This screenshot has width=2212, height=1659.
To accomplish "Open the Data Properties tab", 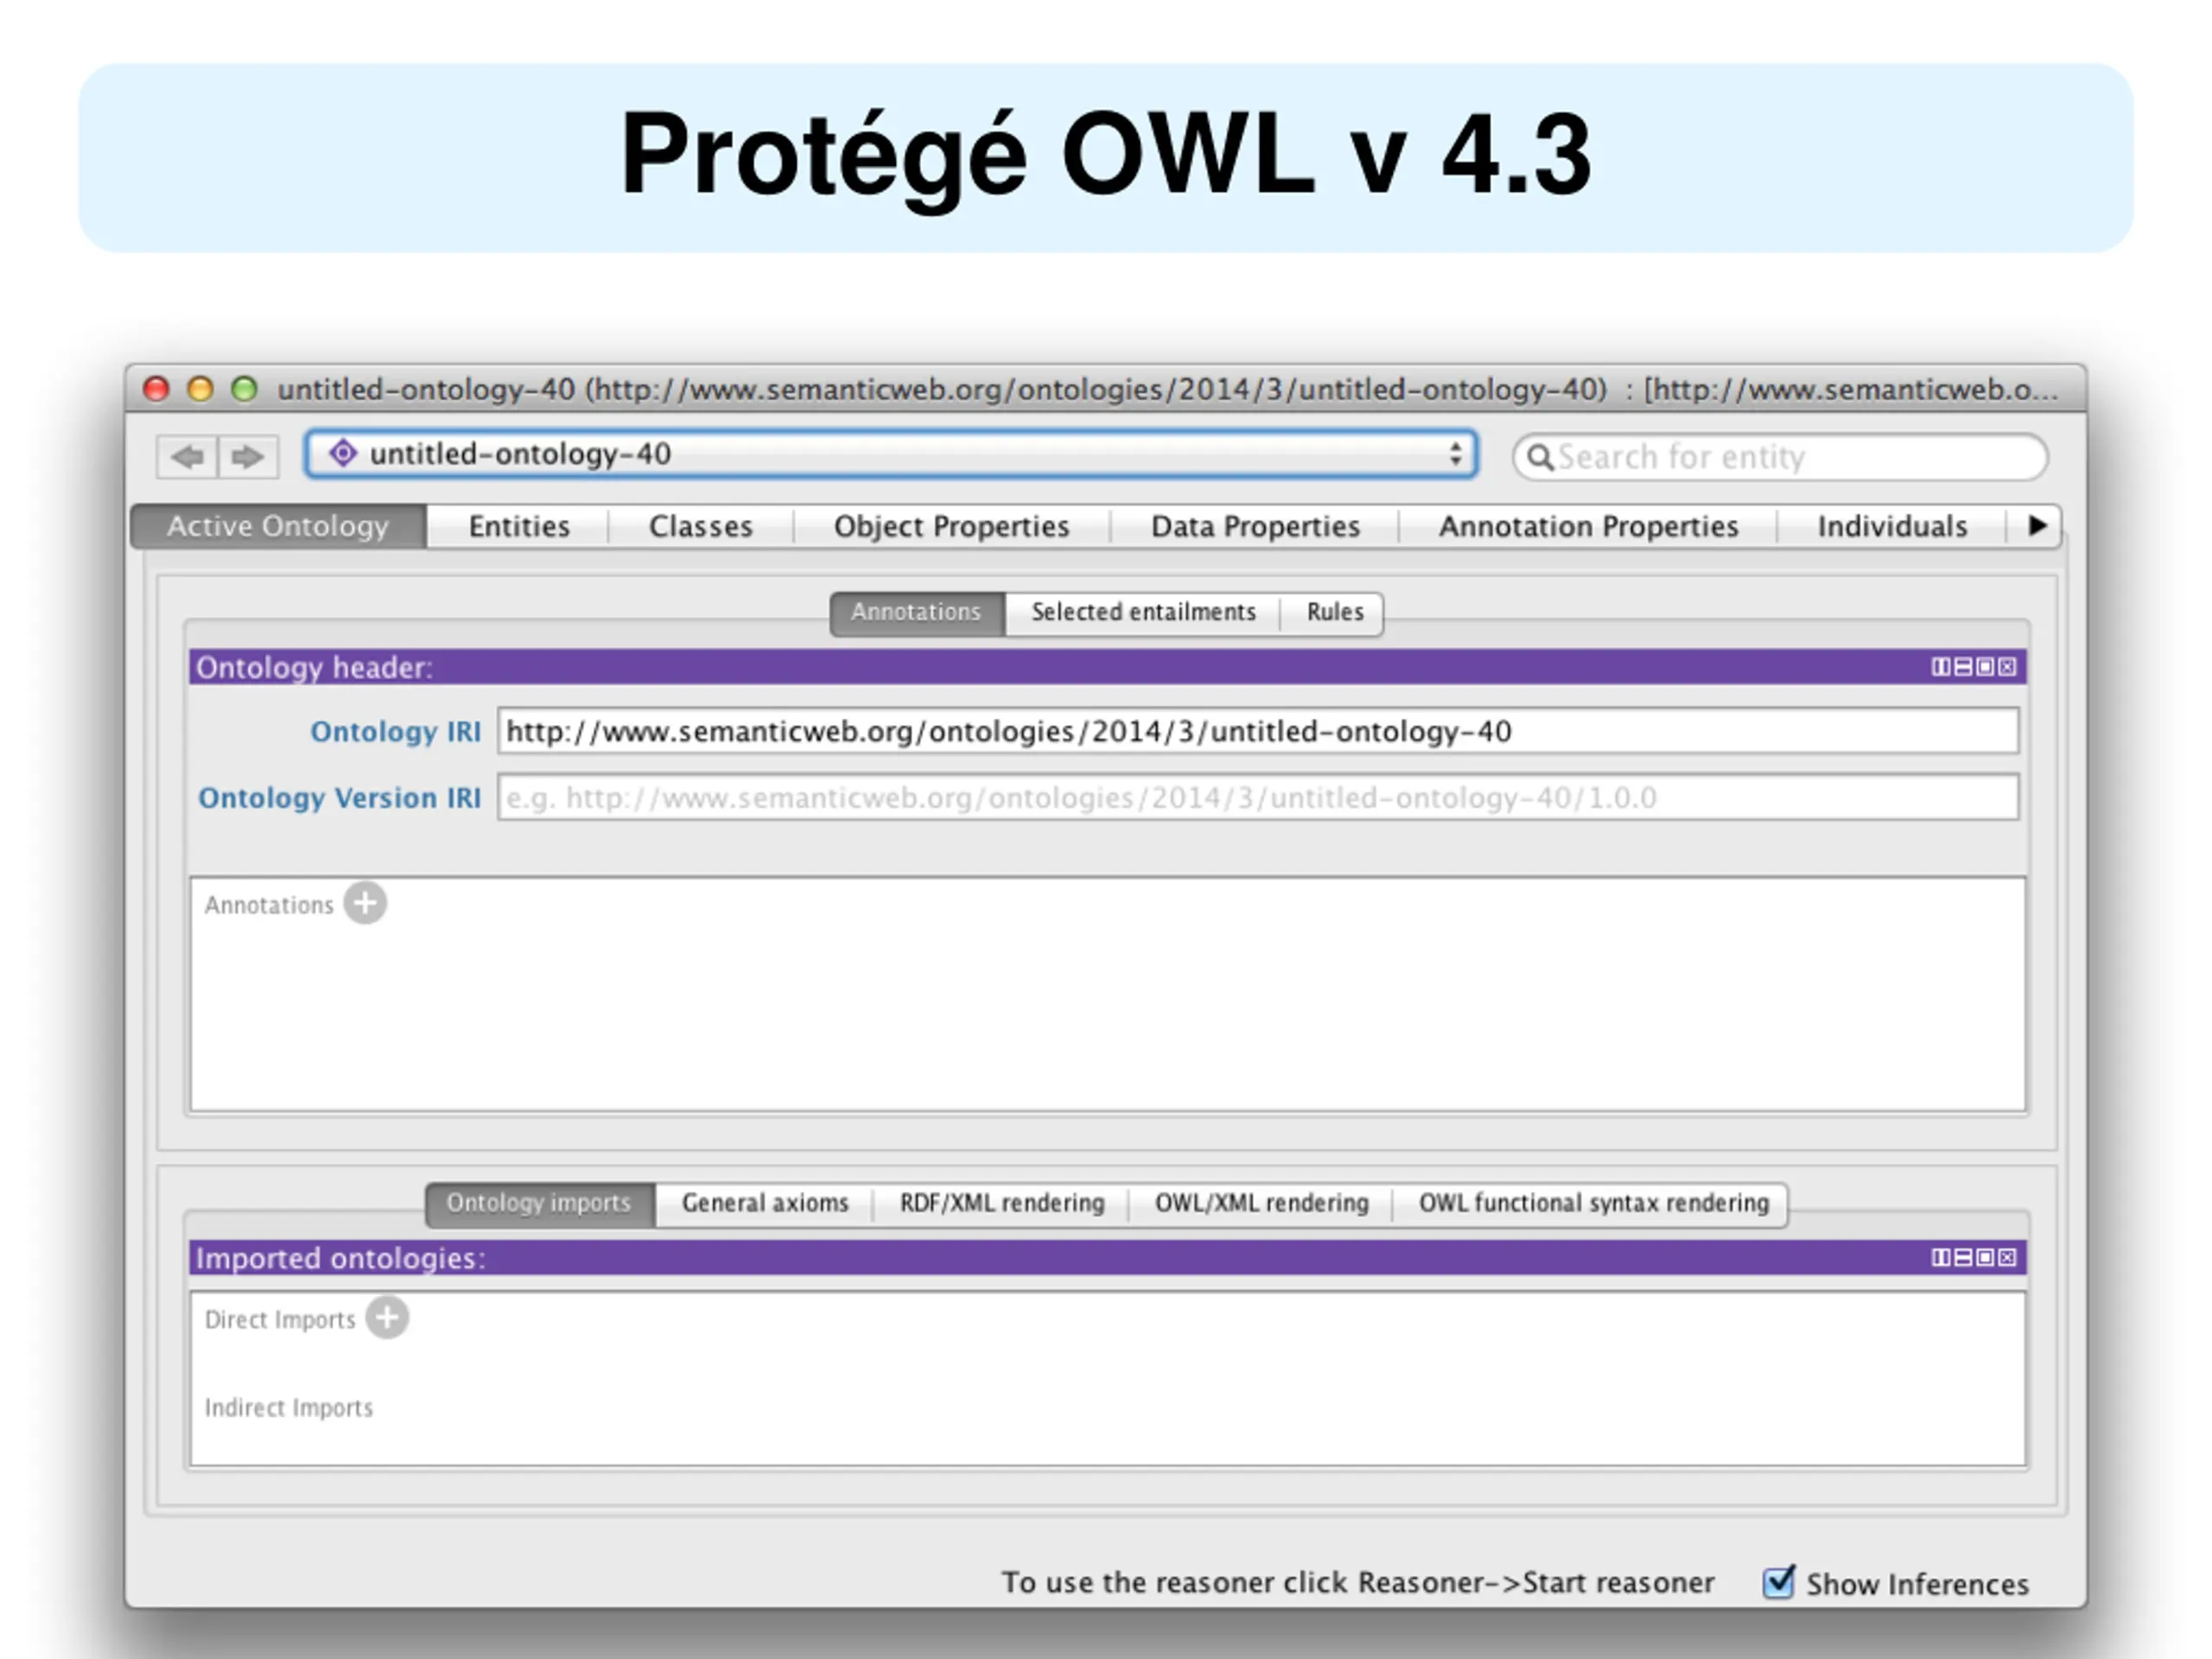I will [x=1256, y=526].
